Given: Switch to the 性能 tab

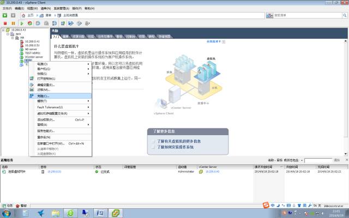Looking at the screenshot, I should [x=91, y=37].
